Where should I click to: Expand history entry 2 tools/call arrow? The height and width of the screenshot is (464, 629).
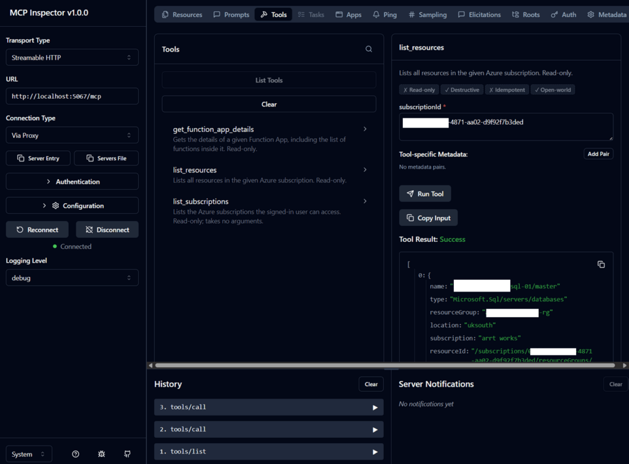click(x=375, y=430)
